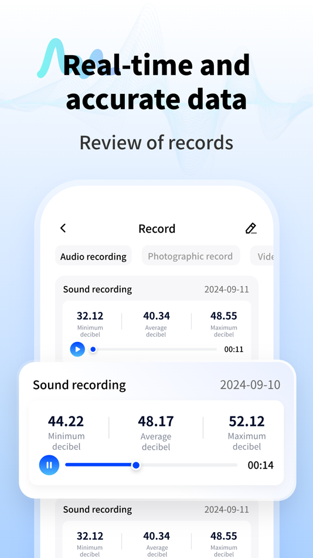Viewport: 313px width, 558px height.
Task: Click the 00:11 recording's progress slider dot
Action: tap(93, 349)
